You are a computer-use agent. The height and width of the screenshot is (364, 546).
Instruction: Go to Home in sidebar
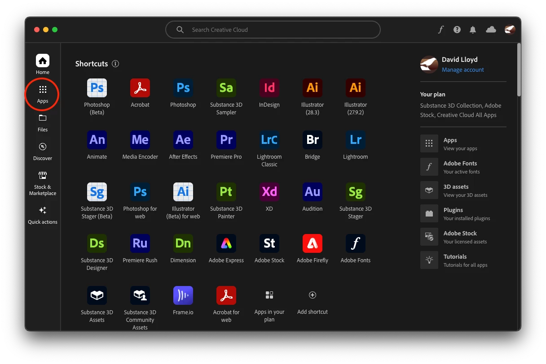(43, 65)
